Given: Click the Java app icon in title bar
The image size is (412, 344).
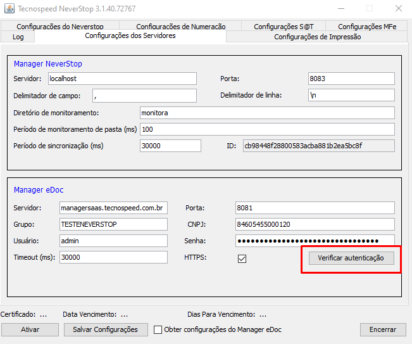Looking at the screenshot, I should tap(9, 8).
